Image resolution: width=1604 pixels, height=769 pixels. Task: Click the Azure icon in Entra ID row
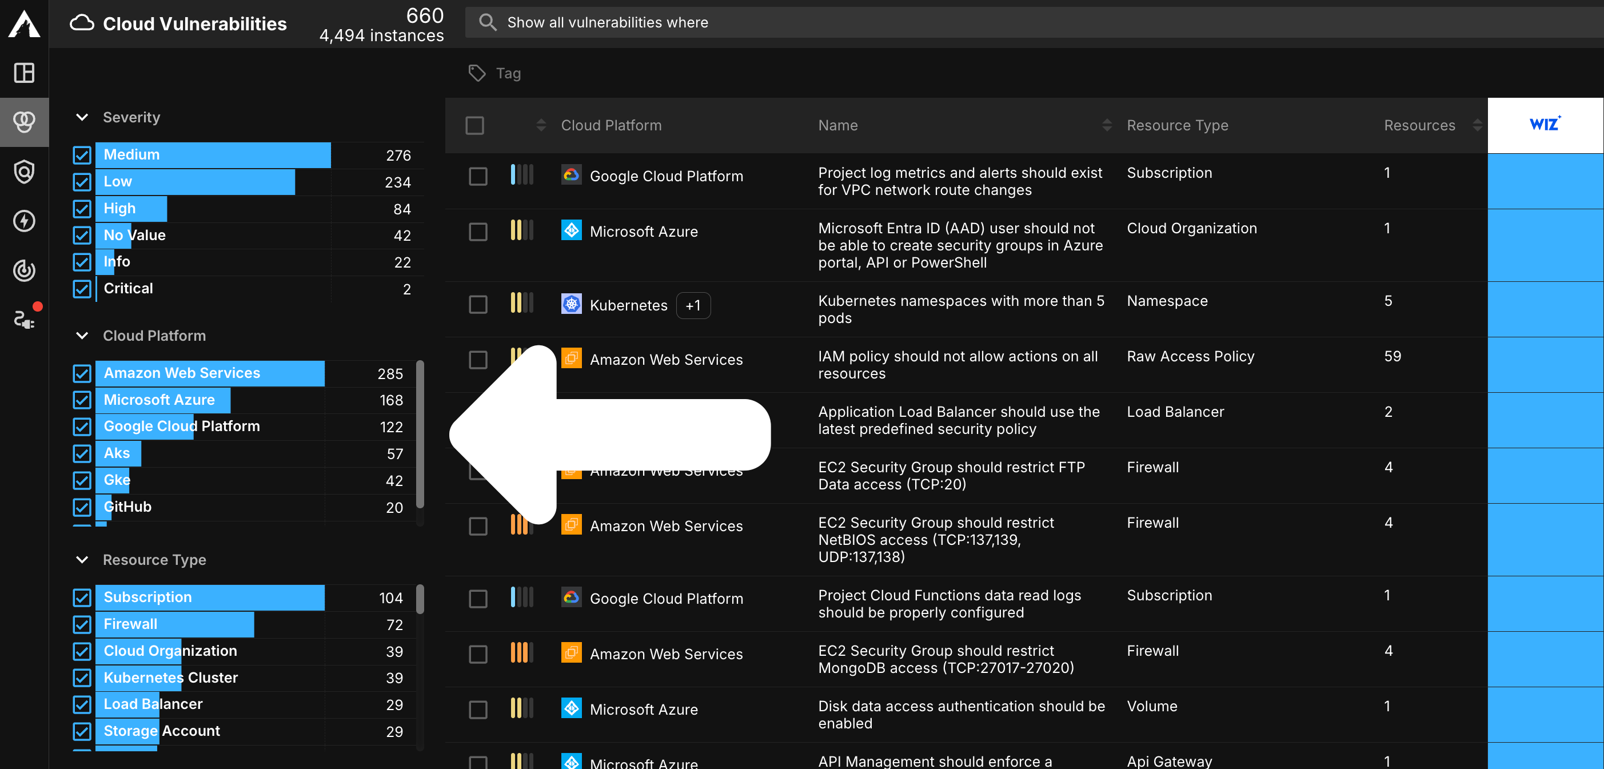pos(571,231)
